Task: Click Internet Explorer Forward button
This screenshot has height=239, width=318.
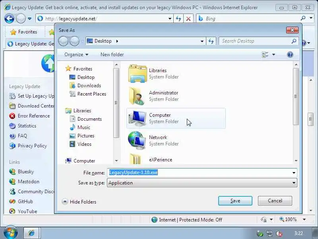Action: coord(21,19)
